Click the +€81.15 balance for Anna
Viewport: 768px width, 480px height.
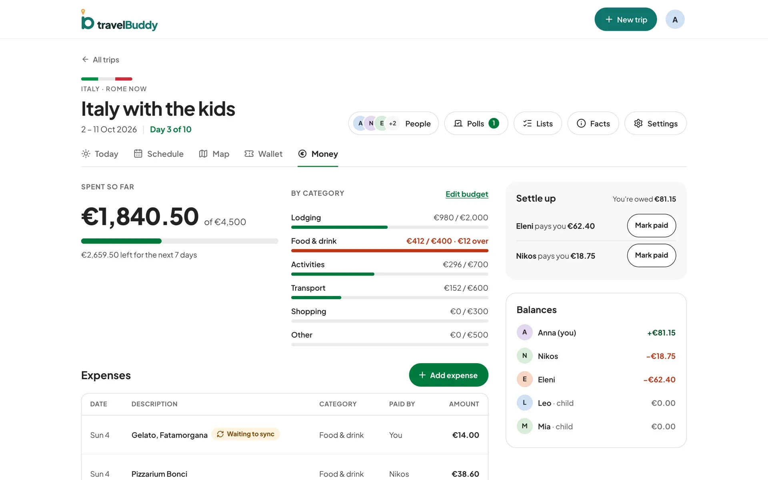click(661, 333)
